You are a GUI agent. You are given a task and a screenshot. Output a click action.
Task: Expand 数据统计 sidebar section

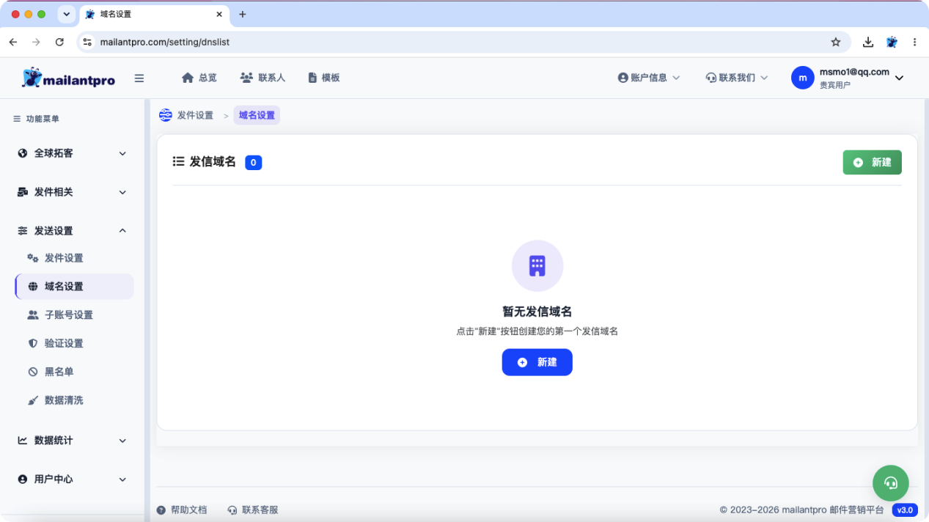72,441
